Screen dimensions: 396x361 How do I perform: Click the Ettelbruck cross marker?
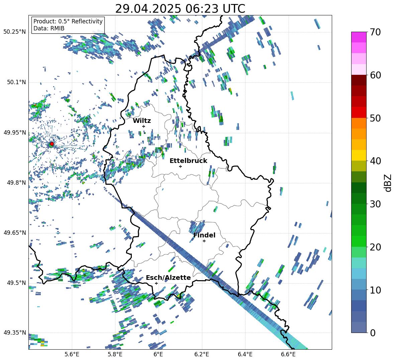tap(180, 166)
